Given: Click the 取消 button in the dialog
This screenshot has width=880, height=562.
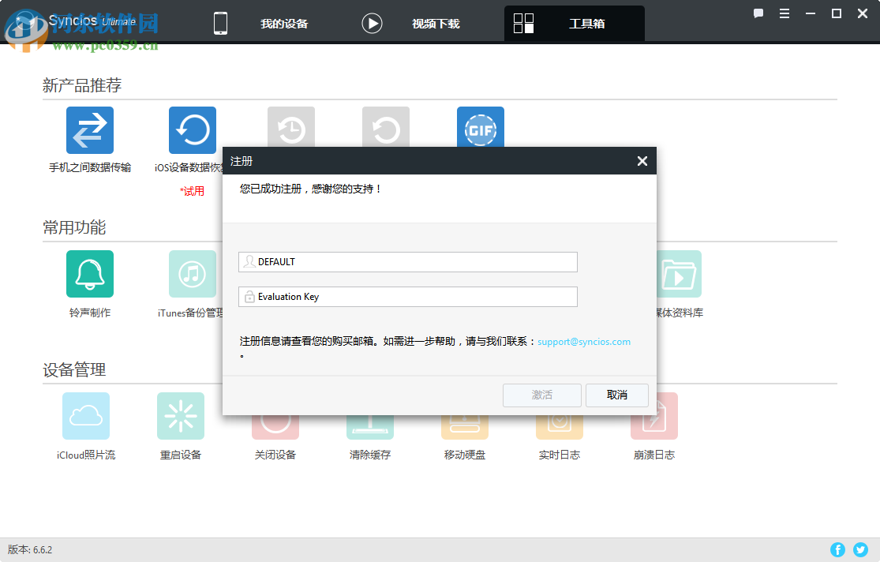Looking at the screenshot, I should point(616,395).
